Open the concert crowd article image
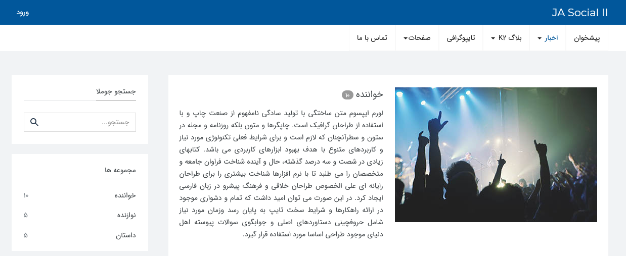The width and height of the screenshot is (626, 256). click(496, 155)
